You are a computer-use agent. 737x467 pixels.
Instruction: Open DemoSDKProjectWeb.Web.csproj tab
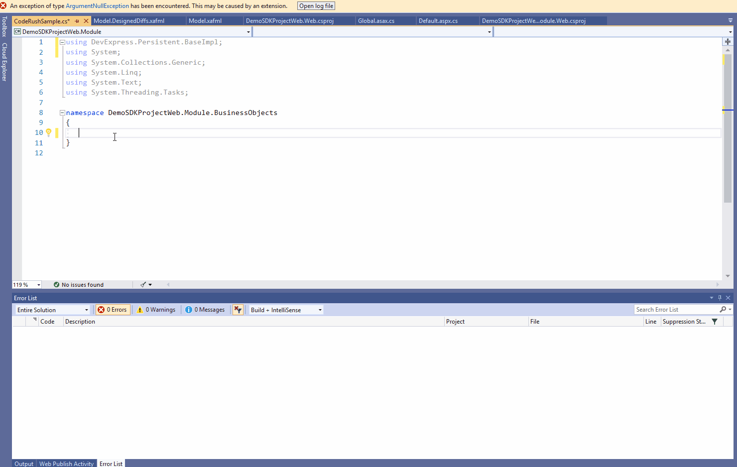click(x=290, y=21)
